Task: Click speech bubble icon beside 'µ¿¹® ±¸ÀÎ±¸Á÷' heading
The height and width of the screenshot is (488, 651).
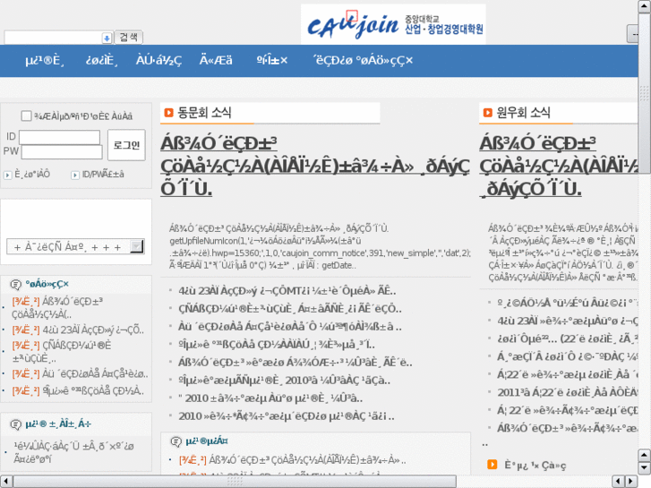Action: pos(15,424)
